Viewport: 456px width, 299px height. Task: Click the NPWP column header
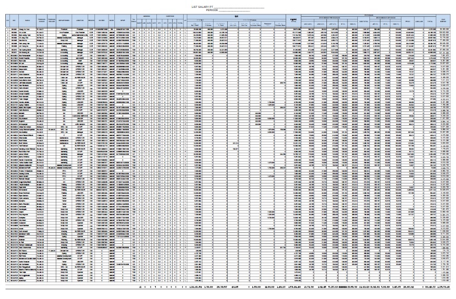[122, 20]
